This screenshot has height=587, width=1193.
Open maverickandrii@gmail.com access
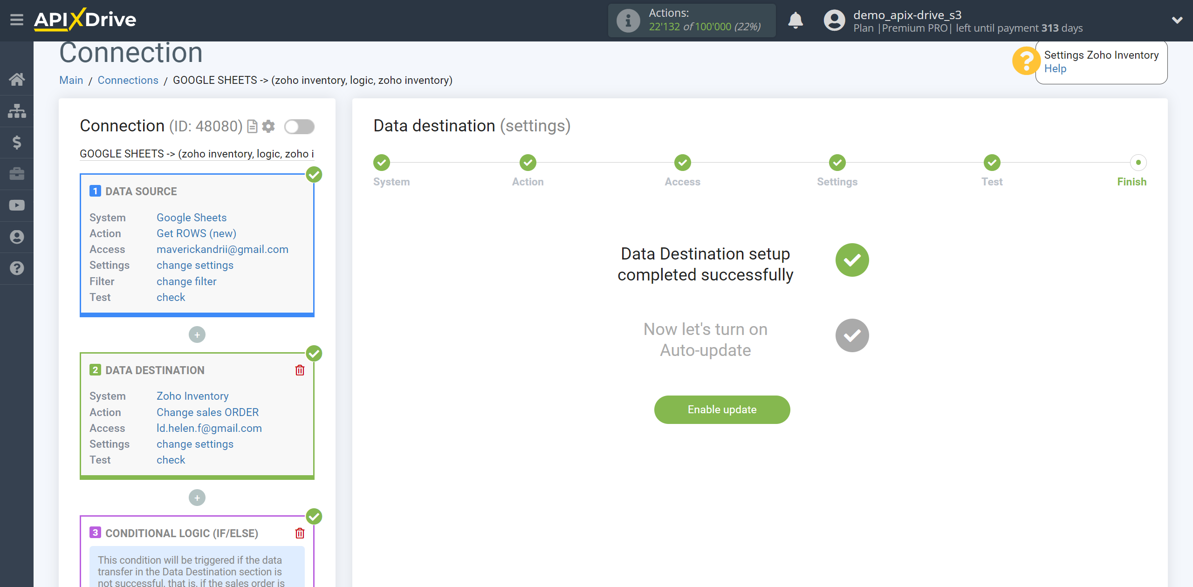tap(222, 249)
